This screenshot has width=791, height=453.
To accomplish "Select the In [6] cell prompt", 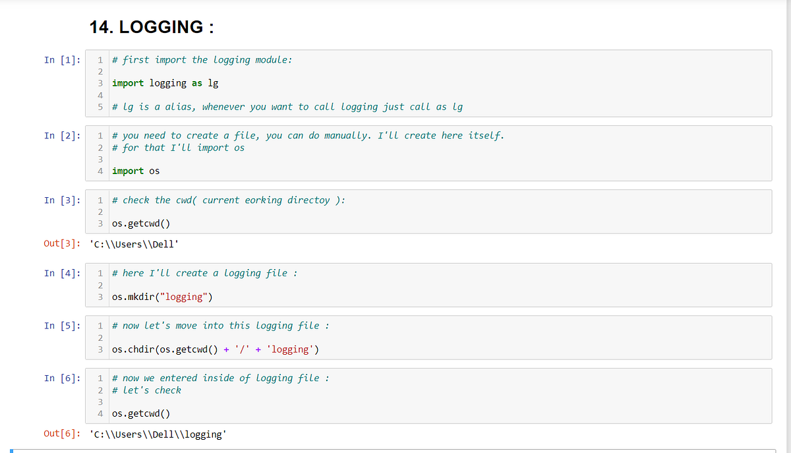I will coord(63,378).
